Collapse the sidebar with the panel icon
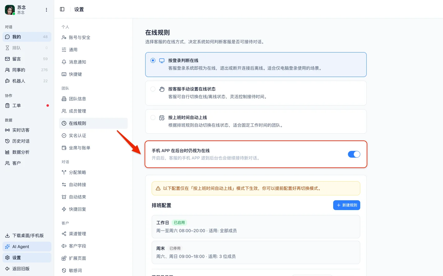Screen dimensions: 443x276 [x=62, y=9]
